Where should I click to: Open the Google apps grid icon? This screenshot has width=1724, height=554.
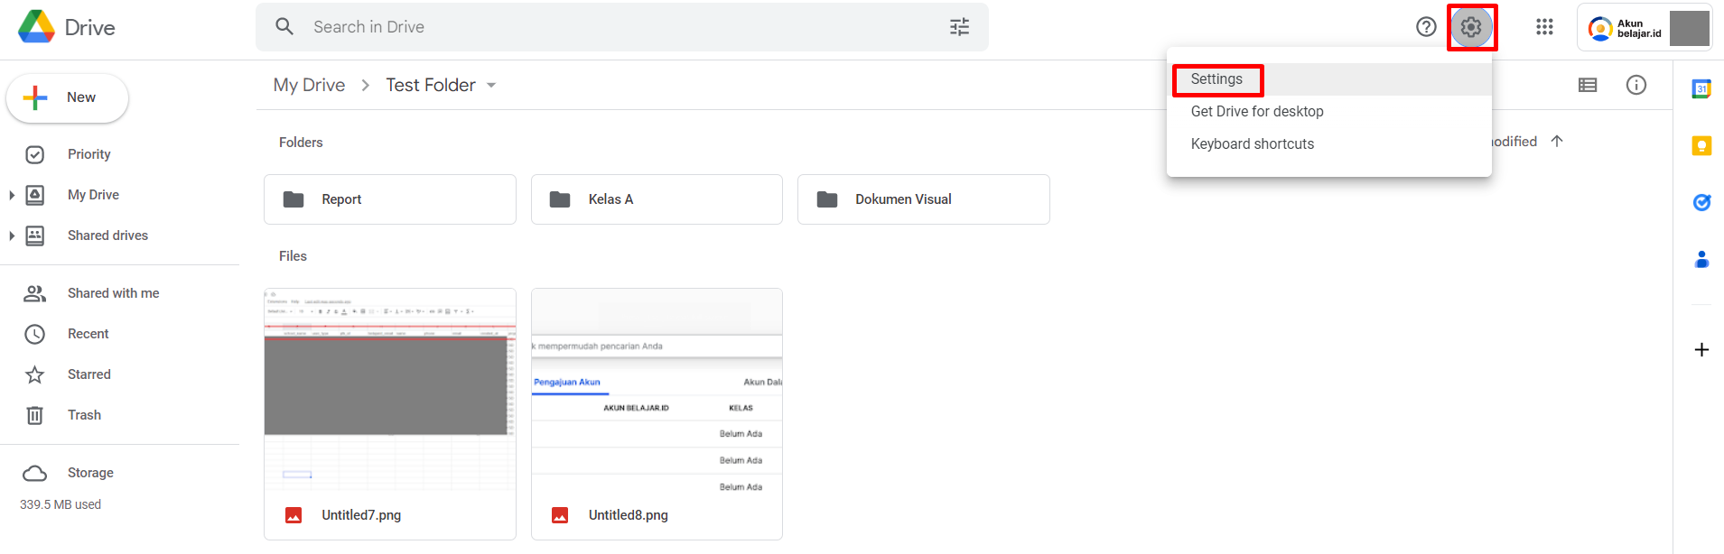1544,27
